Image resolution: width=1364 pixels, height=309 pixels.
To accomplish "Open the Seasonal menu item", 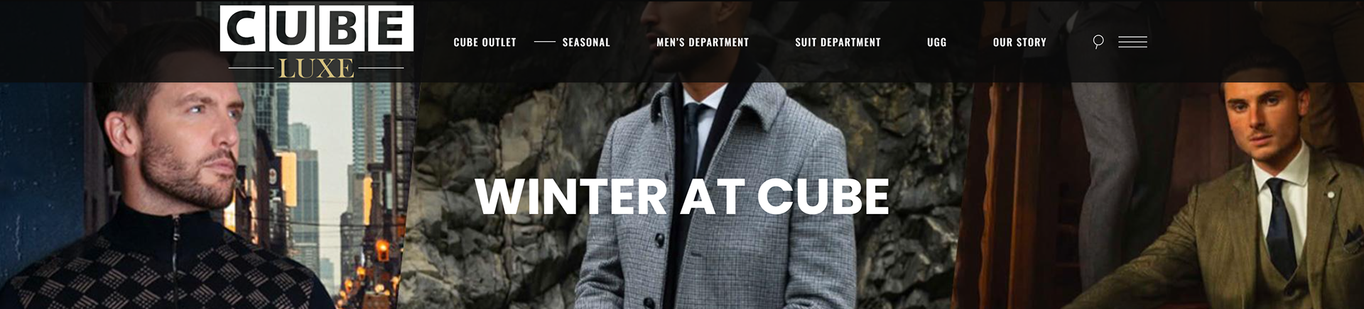I will (x=586, y=43).
